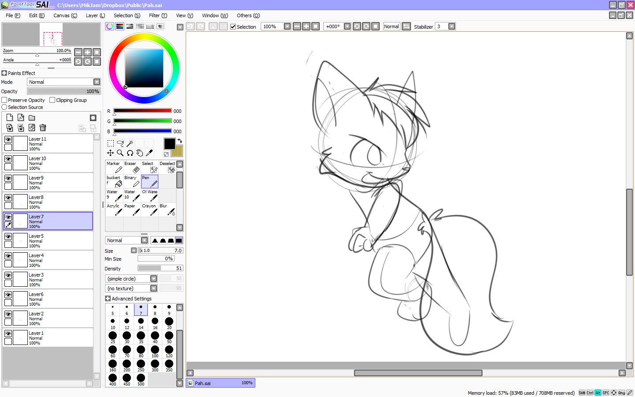Viewport: 635px width, 397px height.
Task: Show the RGB sliders panel
Action: tap(120, 26)
